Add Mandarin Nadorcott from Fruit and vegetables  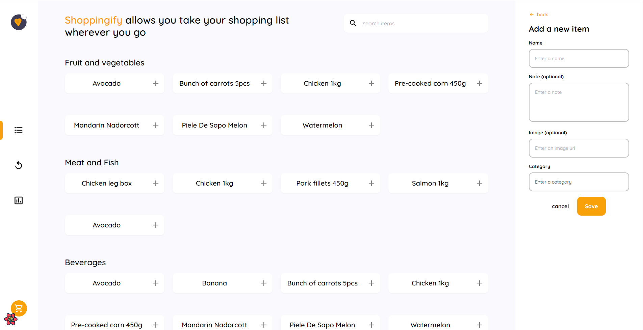[x=156, y=125]
